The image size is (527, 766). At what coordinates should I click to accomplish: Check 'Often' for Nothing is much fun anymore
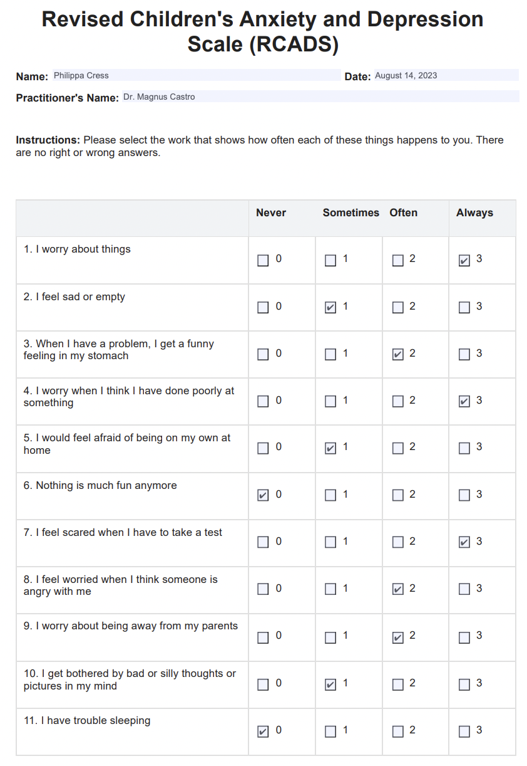pos(397,495)
